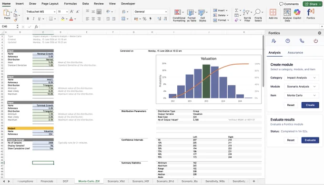Click the Wrap Text icon
Viewport: 324px width, 185px height.
[123, 11]
